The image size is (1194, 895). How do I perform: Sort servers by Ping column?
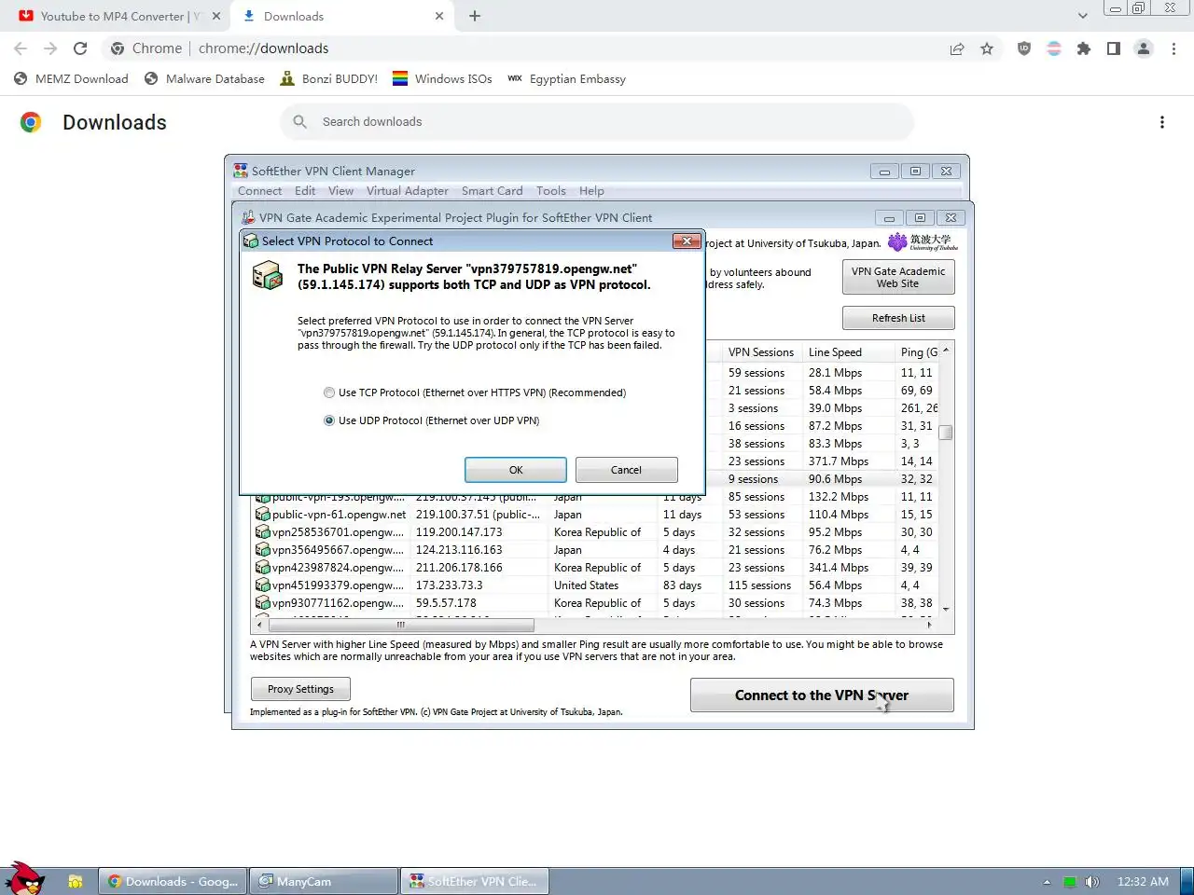coord(918,352)
